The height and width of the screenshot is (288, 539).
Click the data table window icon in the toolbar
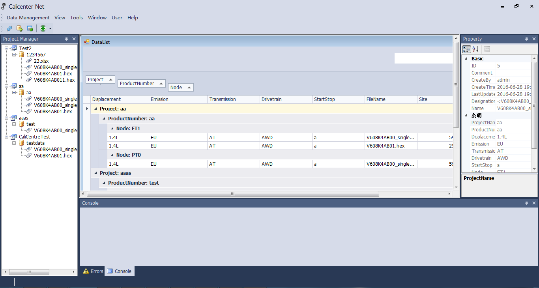pos(30,28)
